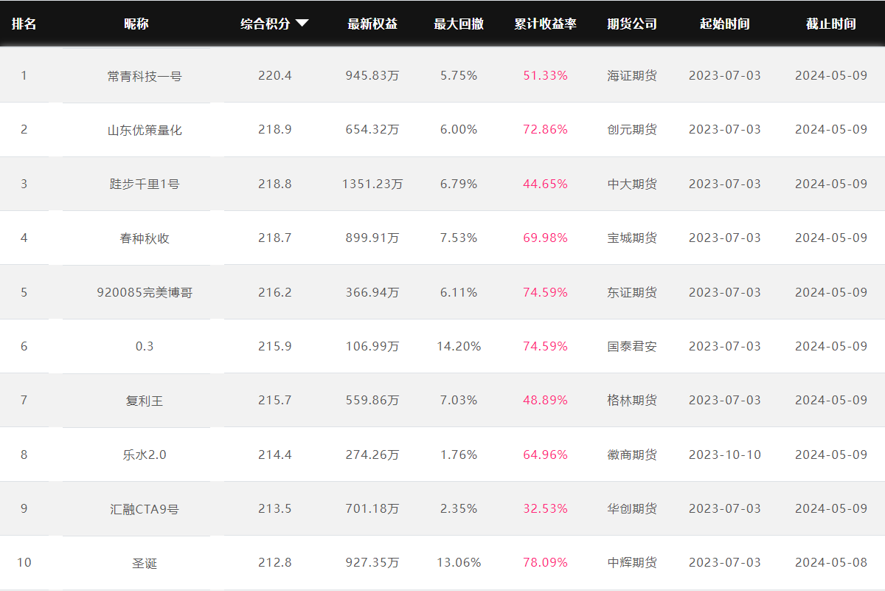Open nickname 复利王

tap(145, 401)
